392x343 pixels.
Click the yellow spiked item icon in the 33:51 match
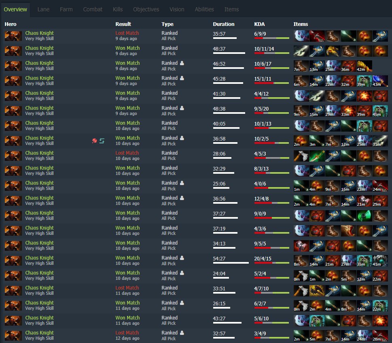317,291
